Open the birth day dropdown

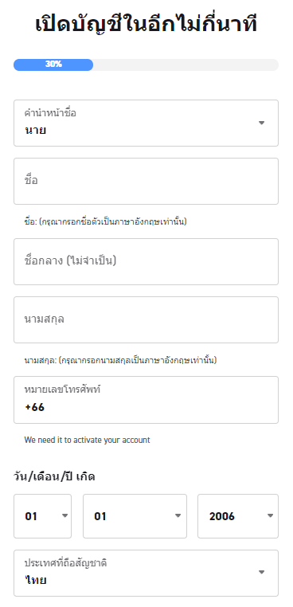[x=42, y=516]
